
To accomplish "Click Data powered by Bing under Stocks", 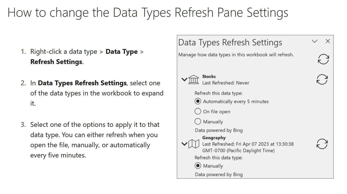I will pyautogui.click(x=219, y=131).
